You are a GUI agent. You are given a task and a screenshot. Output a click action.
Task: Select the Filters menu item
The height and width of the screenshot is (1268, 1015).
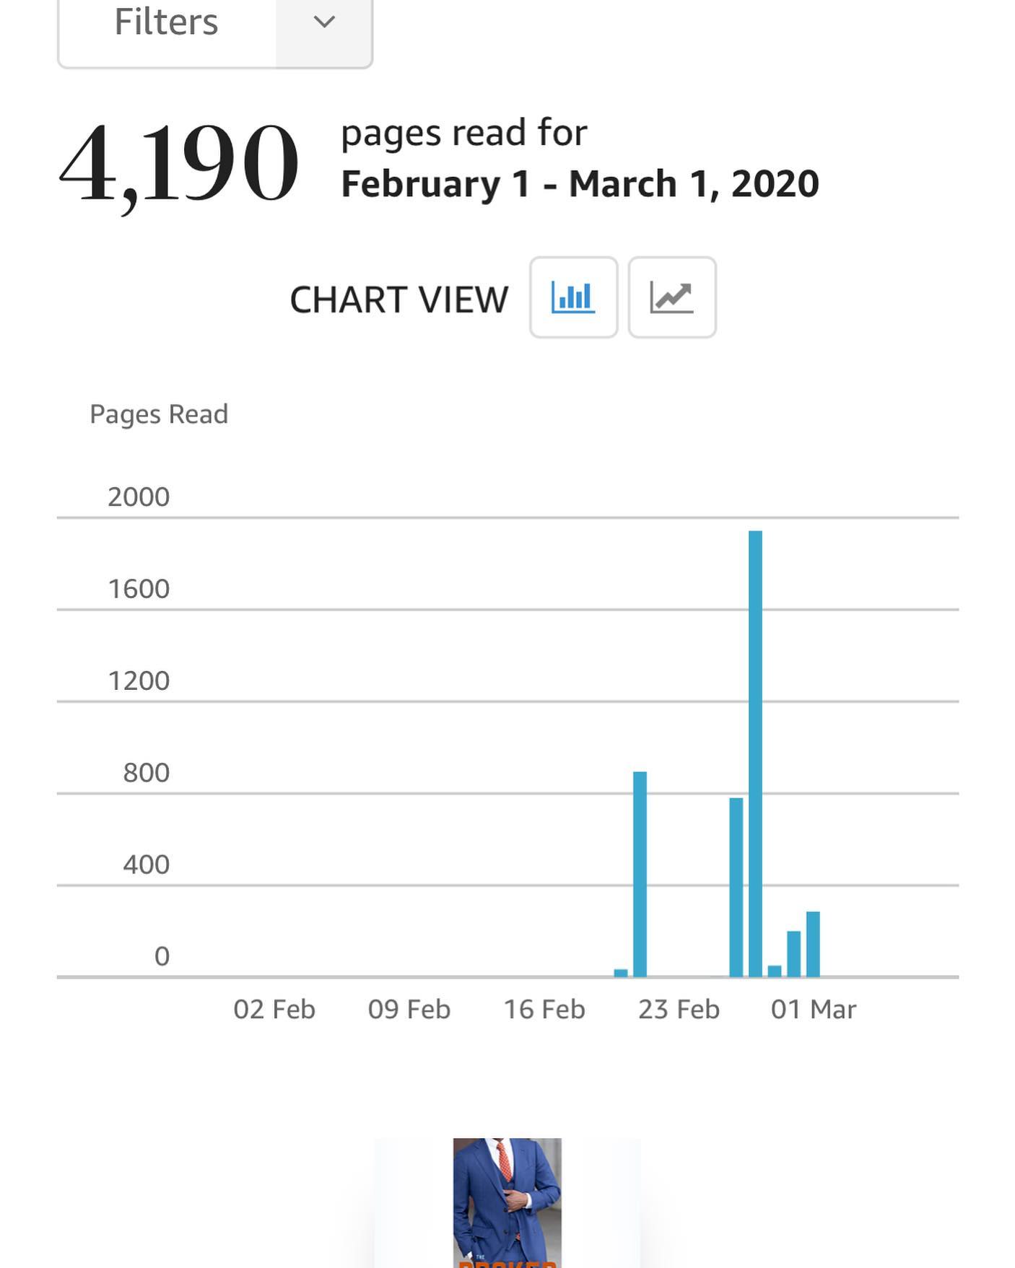point(165,23)
